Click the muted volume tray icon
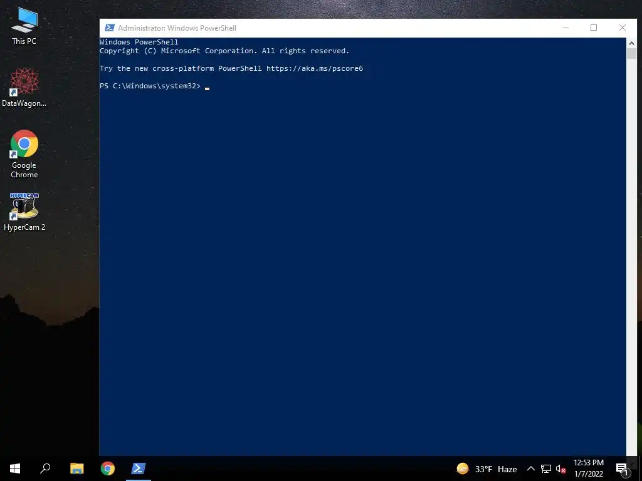 click(x=560, y=469)
